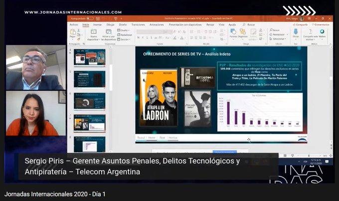Click the Atrapa a un Ladrón poster image
Viewport: 339px width, 201px height.
(x=159, y=98)
